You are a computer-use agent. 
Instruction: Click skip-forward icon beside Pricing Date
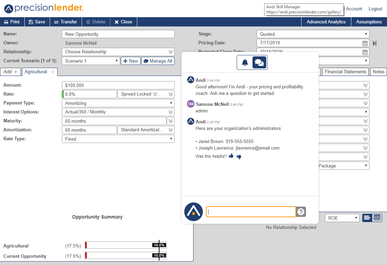(374, 43)
